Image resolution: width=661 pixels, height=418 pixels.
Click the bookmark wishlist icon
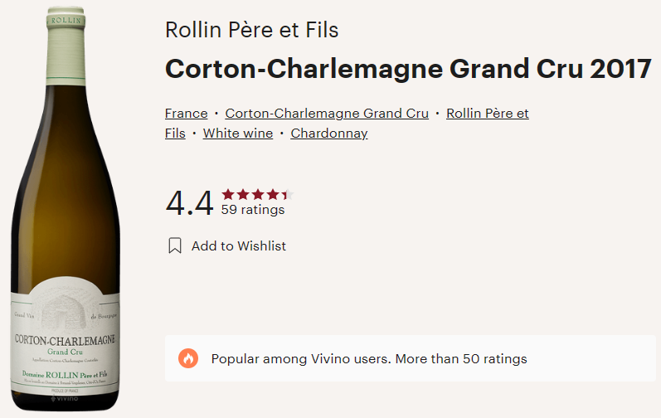[174, 245]
